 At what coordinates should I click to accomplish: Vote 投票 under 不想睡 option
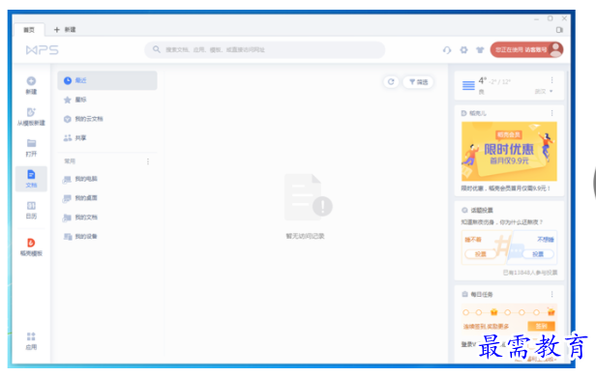click(x=538, y=254)
